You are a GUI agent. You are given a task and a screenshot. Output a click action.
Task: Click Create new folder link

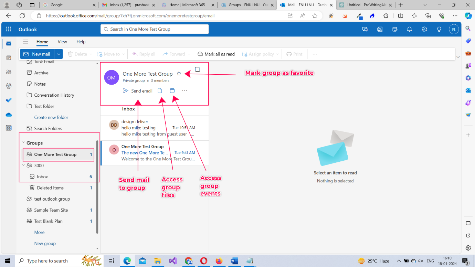pos(51,117)
